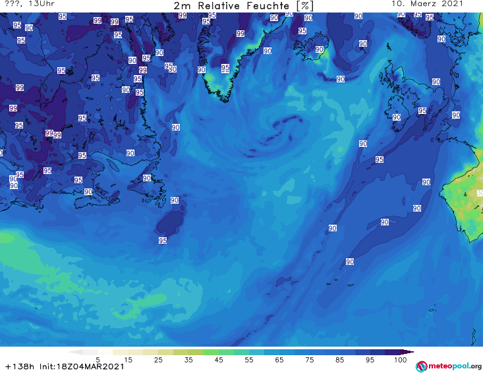Click the map title '2m Relative Feuchte [%]'

tap(243, 5)
